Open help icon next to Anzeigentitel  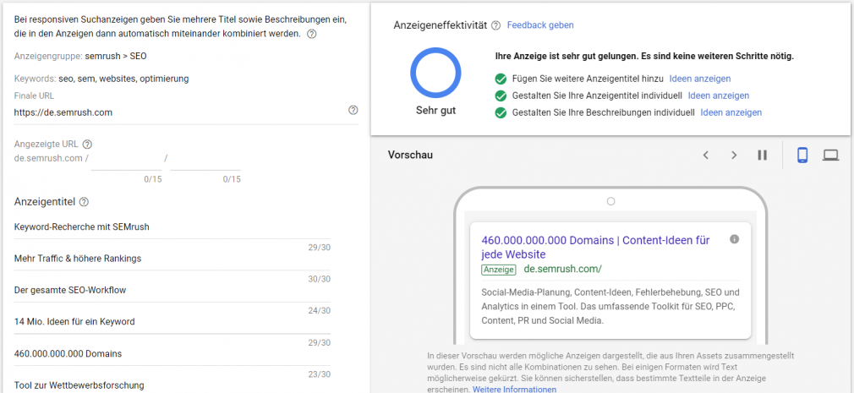(x=84, y=202)
